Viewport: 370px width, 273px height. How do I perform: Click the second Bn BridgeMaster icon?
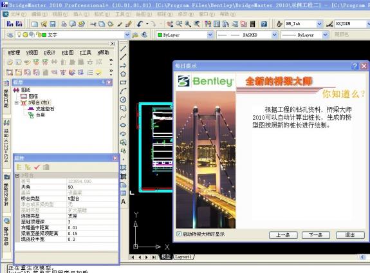click(x=19, y=24)
